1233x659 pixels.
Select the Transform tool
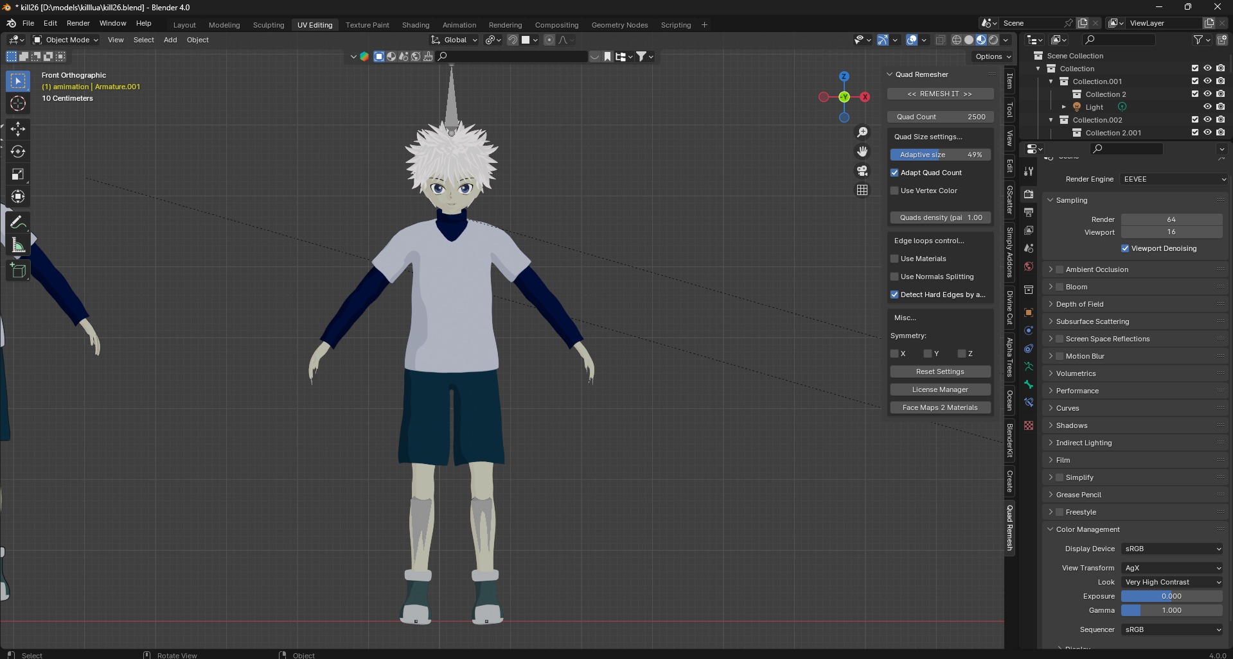[18, 196]
